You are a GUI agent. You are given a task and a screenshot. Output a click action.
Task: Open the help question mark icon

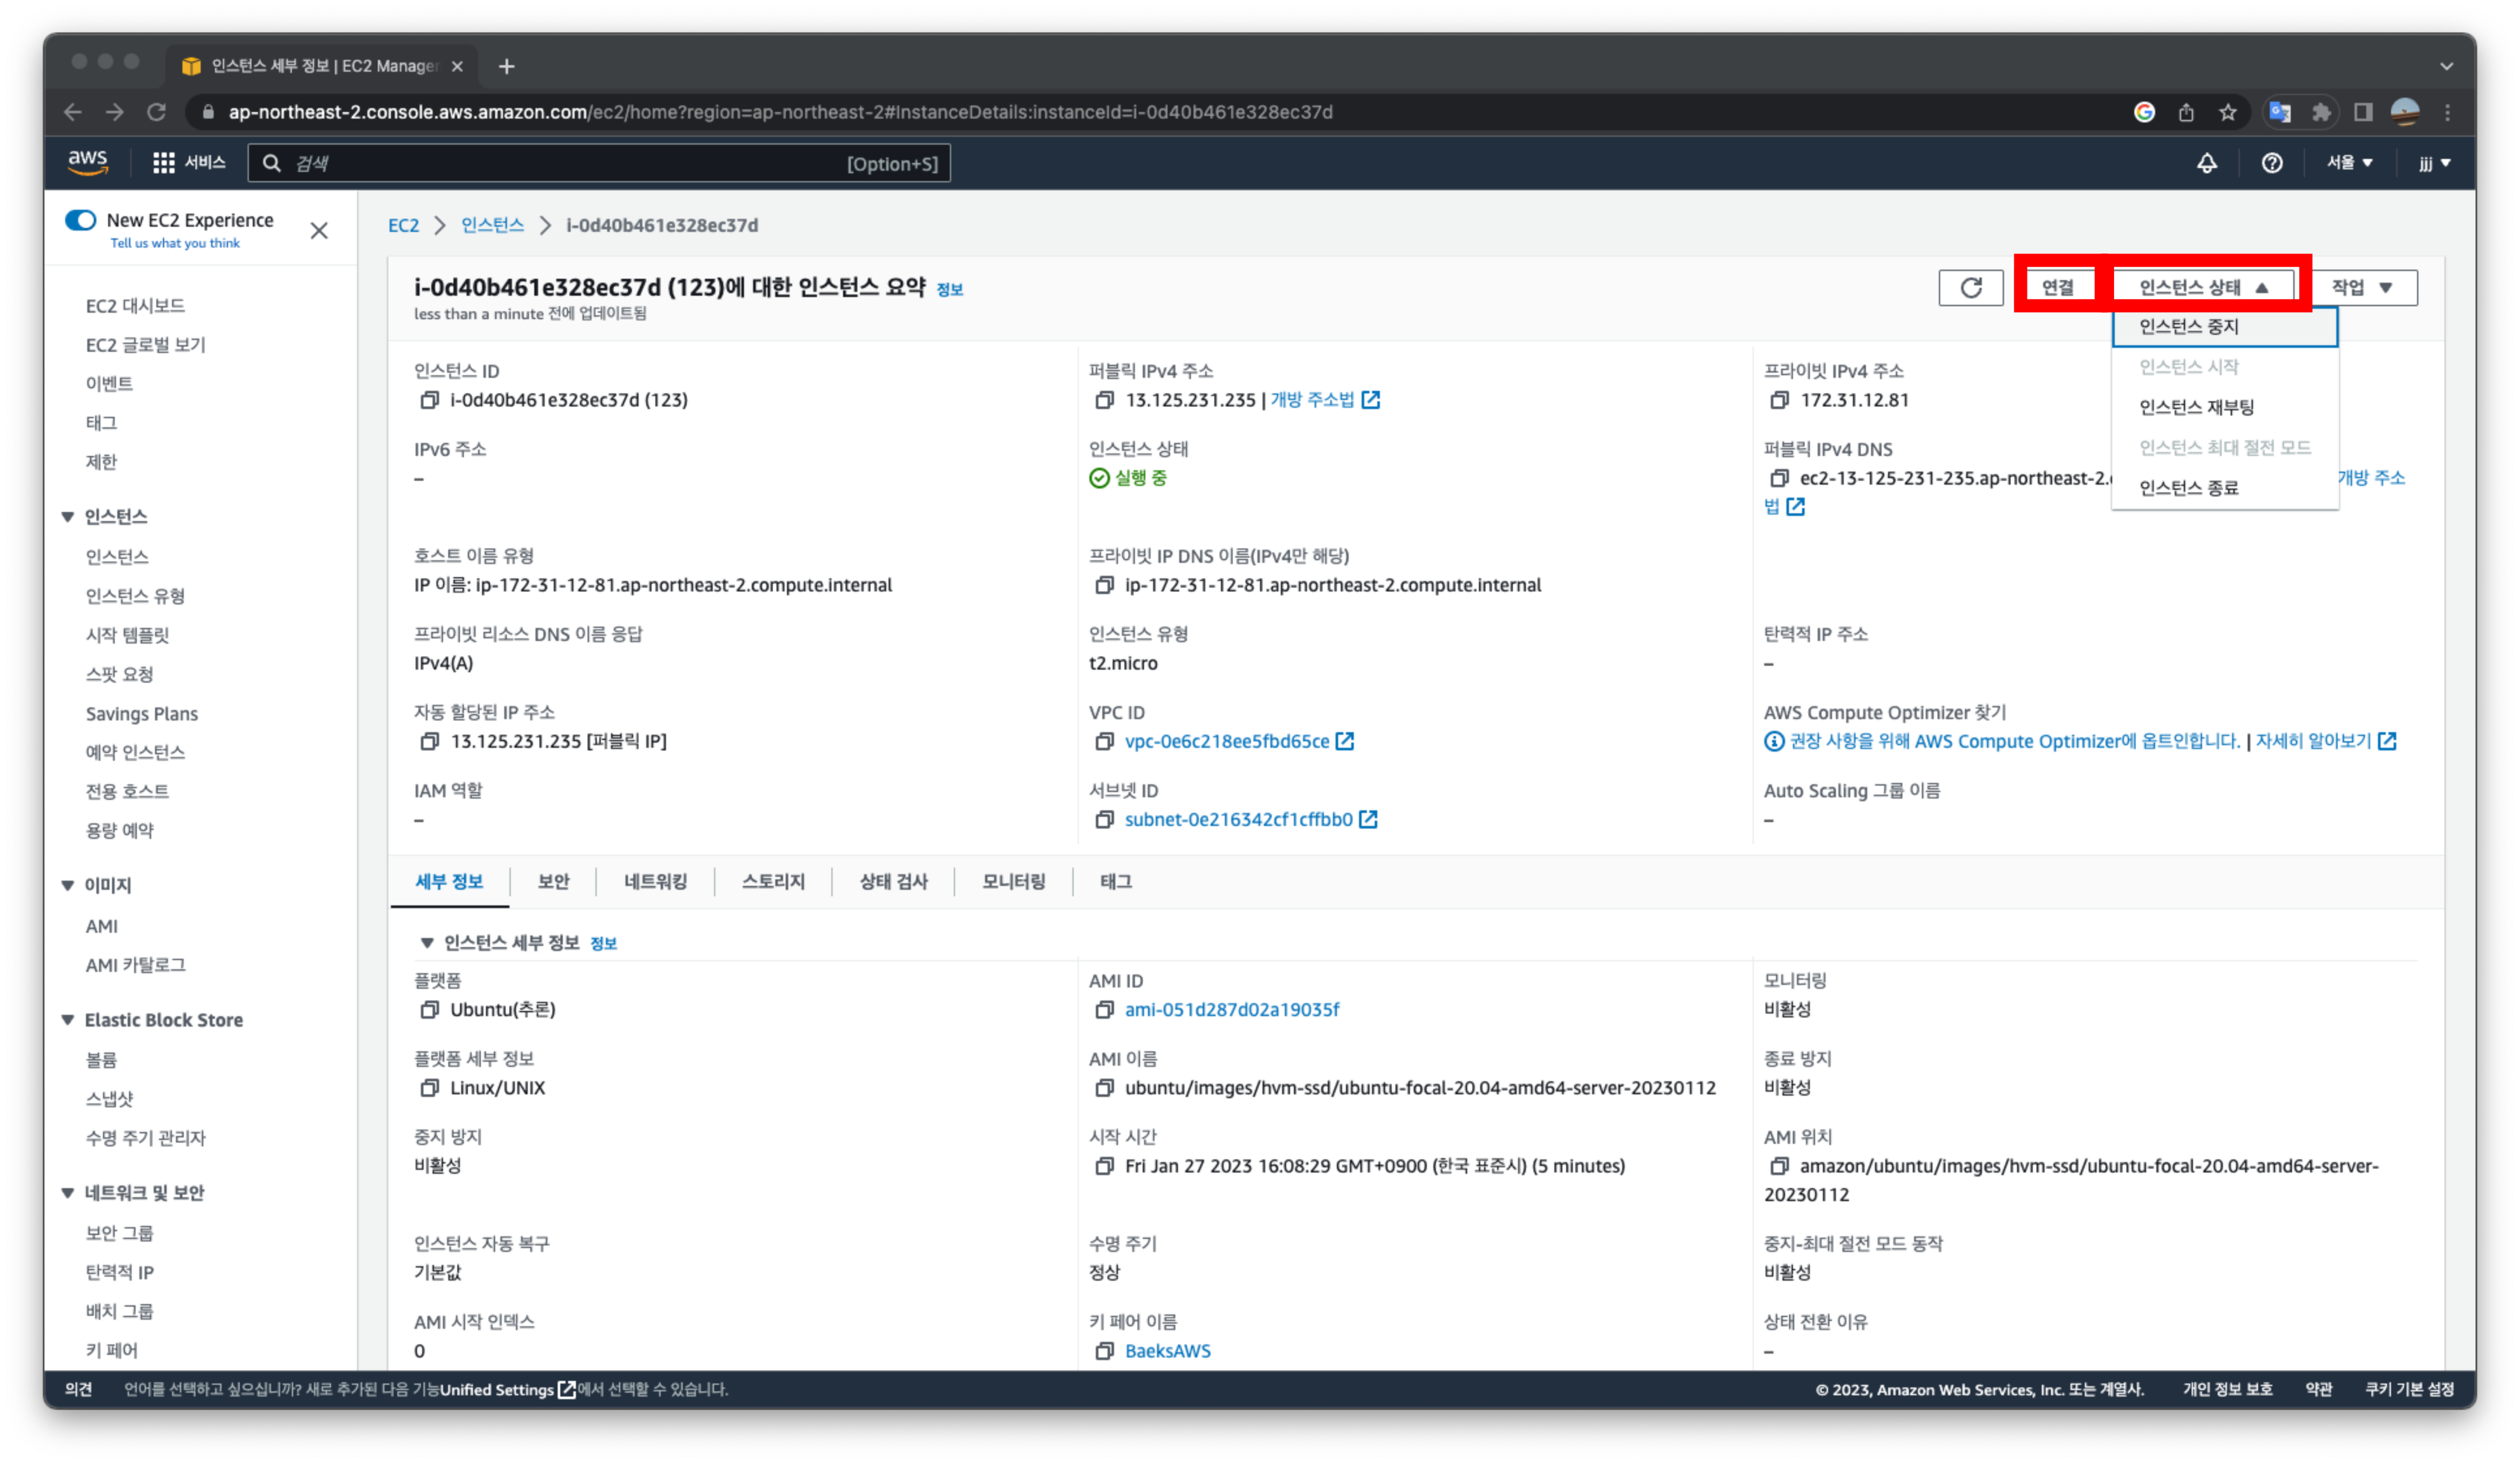click(x=2271, y=163)
